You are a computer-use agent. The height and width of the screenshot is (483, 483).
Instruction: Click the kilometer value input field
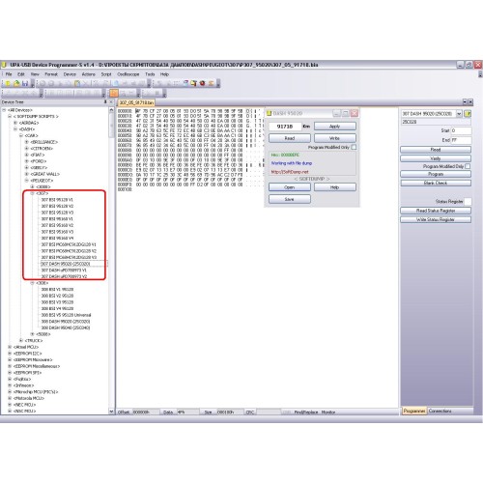(285, 127)
